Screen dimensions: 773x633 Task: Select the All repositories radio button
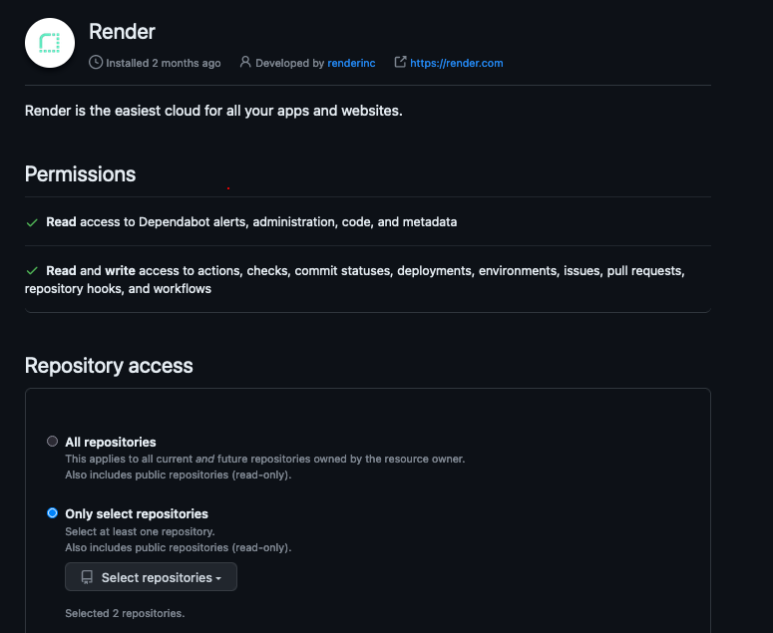click(x=52, y=442)
